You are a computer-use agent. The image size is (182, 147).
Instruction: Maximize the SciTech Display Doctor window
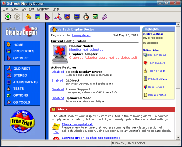coord(166,3)
